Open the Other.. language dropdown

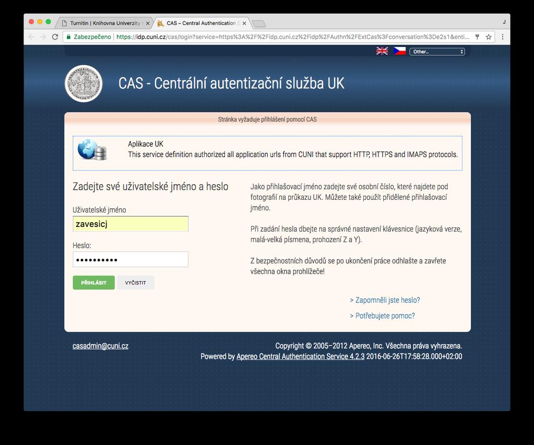pyautogui.click(x=437, y=52)
